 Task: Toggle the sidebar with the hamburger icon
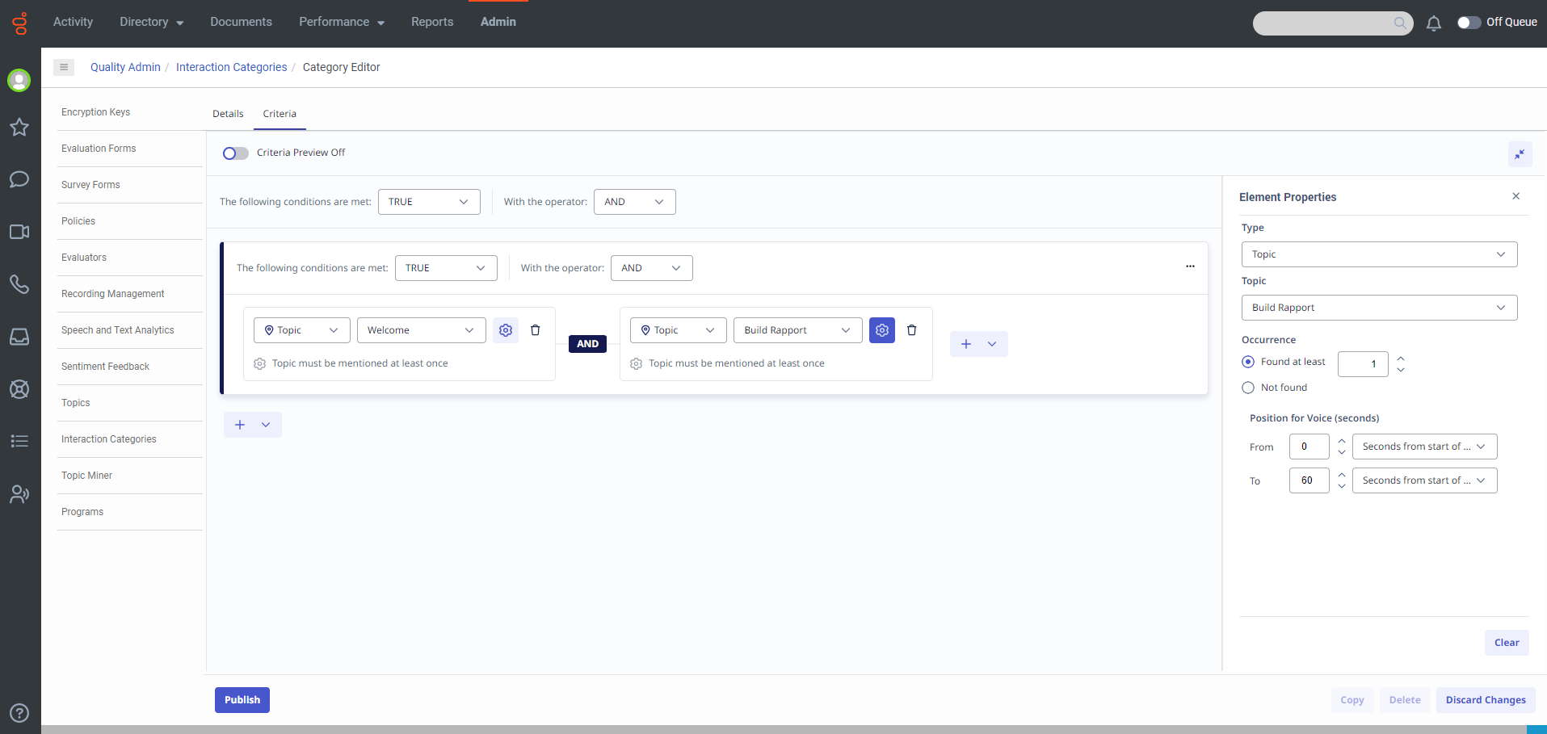pyautogui.click(x=63, y=67)
